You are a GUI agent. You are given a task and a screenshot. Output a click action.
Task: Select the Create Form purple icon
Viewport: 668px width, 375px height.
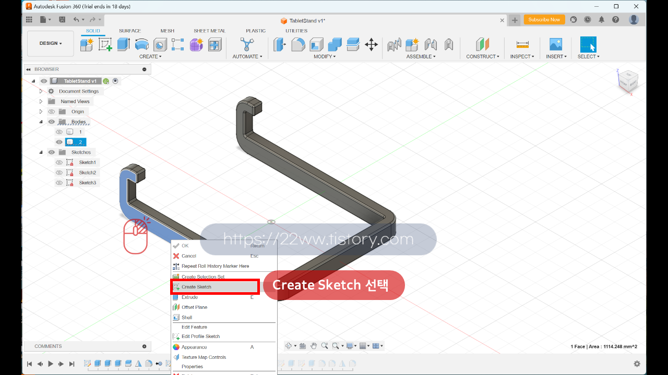click(x=196, y=45)
